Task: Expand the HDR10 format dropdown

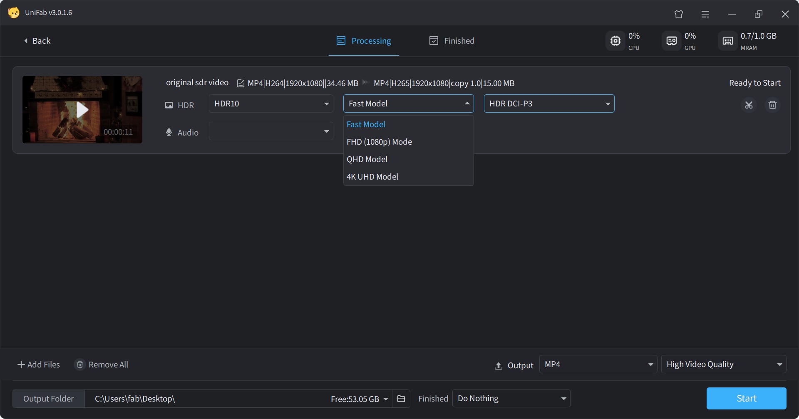Action: tap(271, 104)
